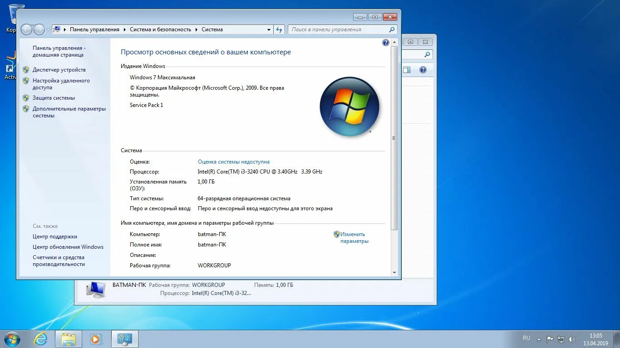Click help icon in background window toolbar
The image size is (620, 348).
pos(423,70)
